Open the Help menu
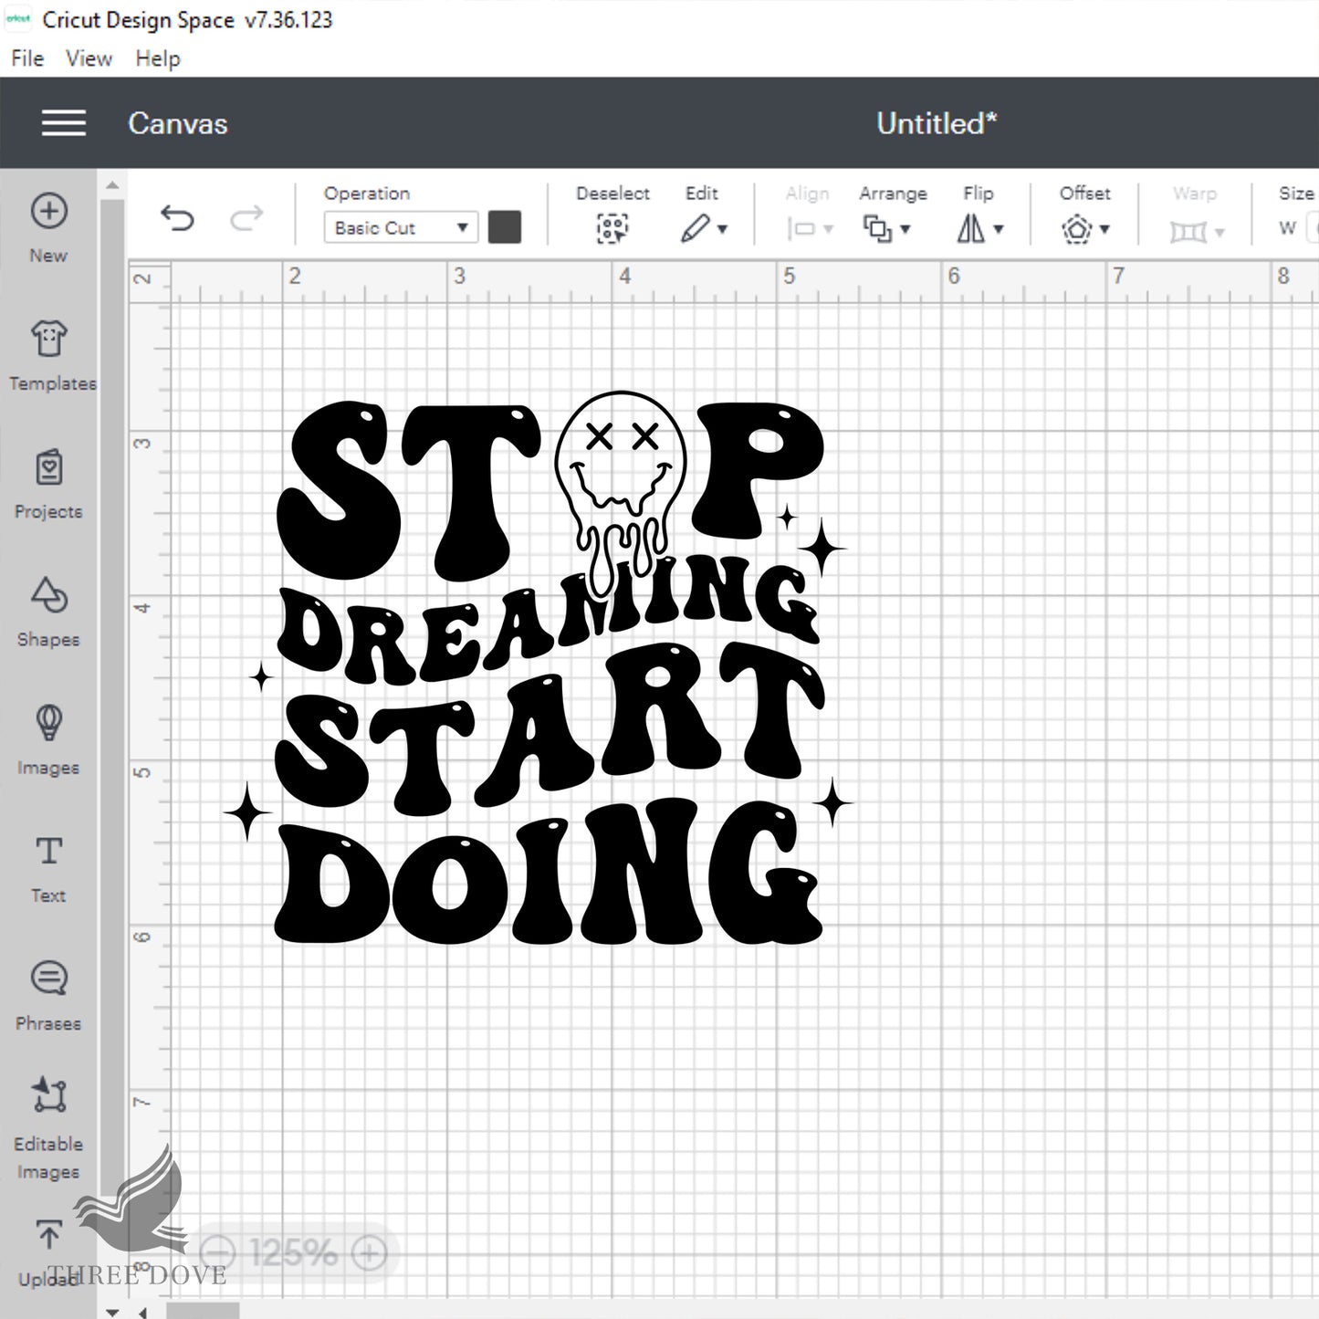Screen dimensions: 1319x1319 pos(158,58)
